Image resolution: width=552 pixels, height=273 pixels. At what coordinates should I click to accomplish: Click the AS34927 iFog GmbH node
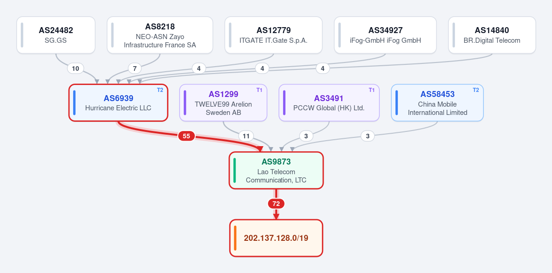385,35
